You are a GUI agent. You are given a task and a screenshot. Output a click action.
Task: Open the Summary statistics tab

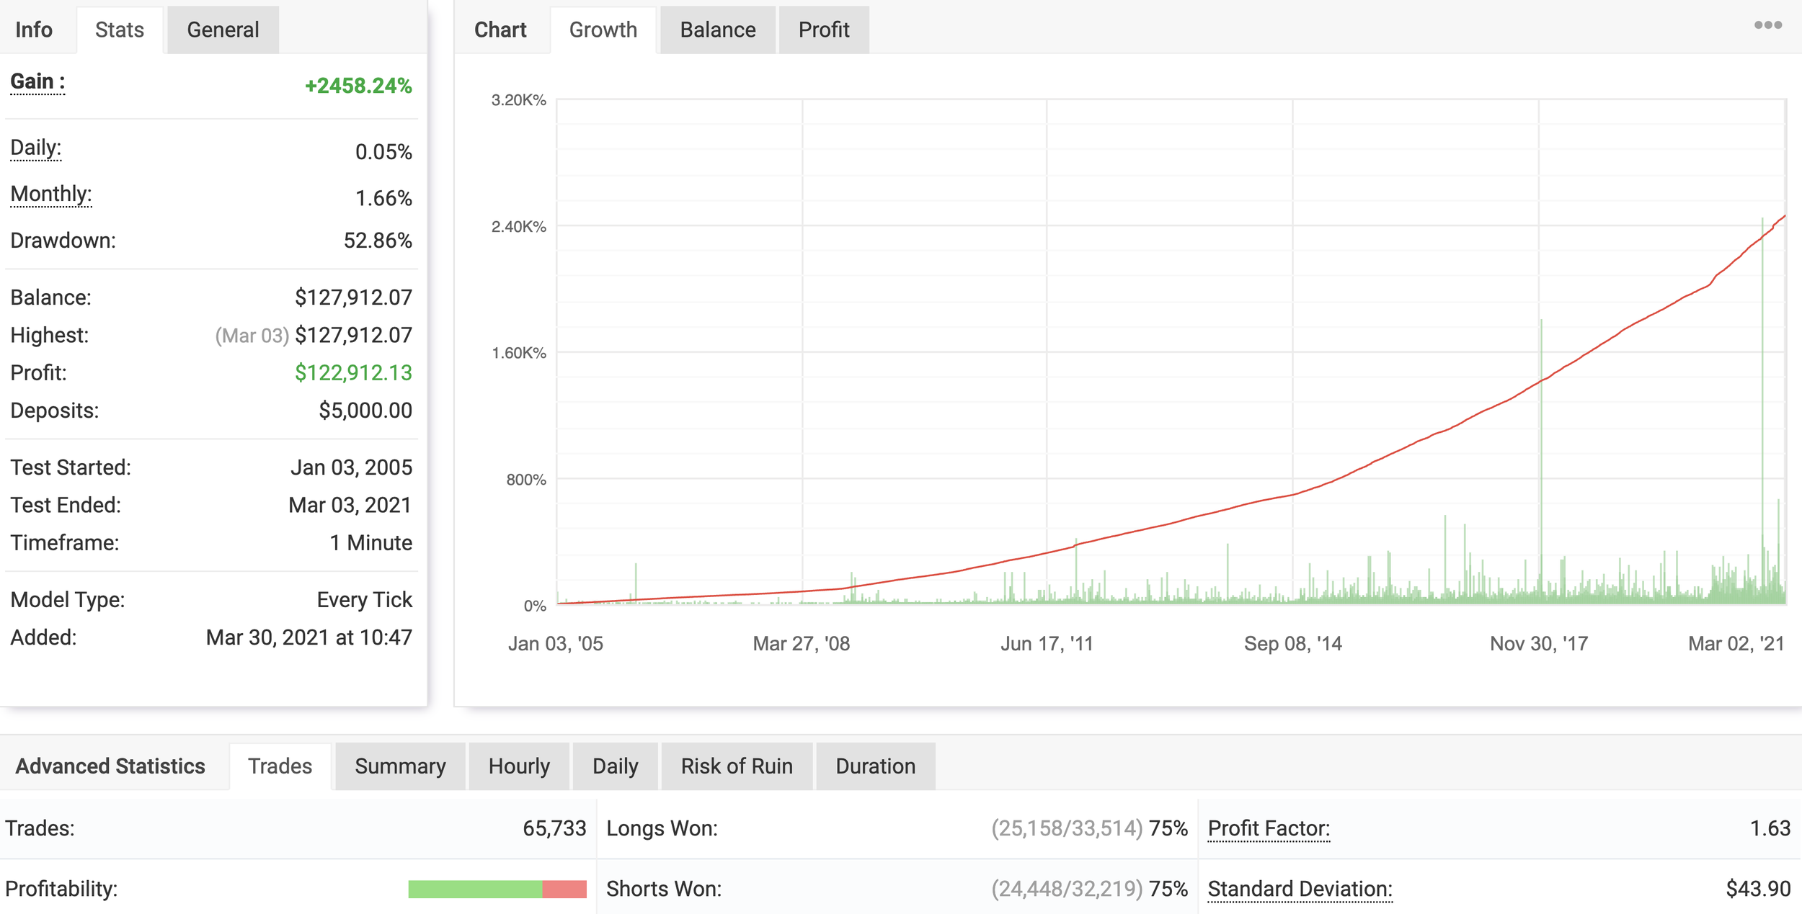(x=400, y=766)
